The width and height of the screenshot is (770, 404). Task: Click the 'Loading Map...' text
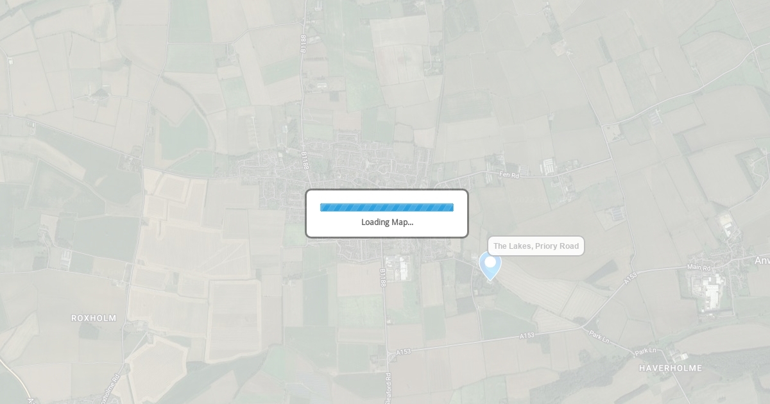point(387,222)
